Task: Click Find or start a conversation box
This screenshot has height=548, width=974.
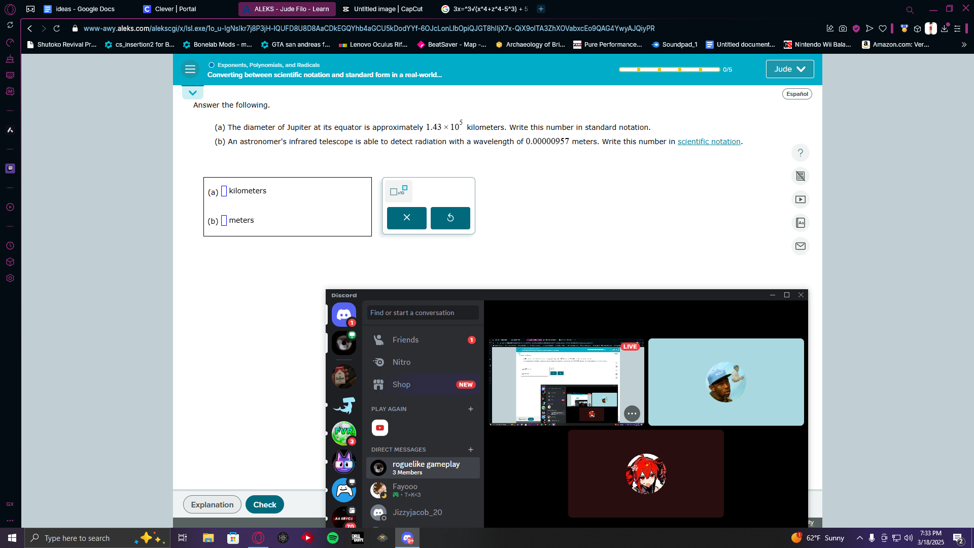Action: pos(423,313)
